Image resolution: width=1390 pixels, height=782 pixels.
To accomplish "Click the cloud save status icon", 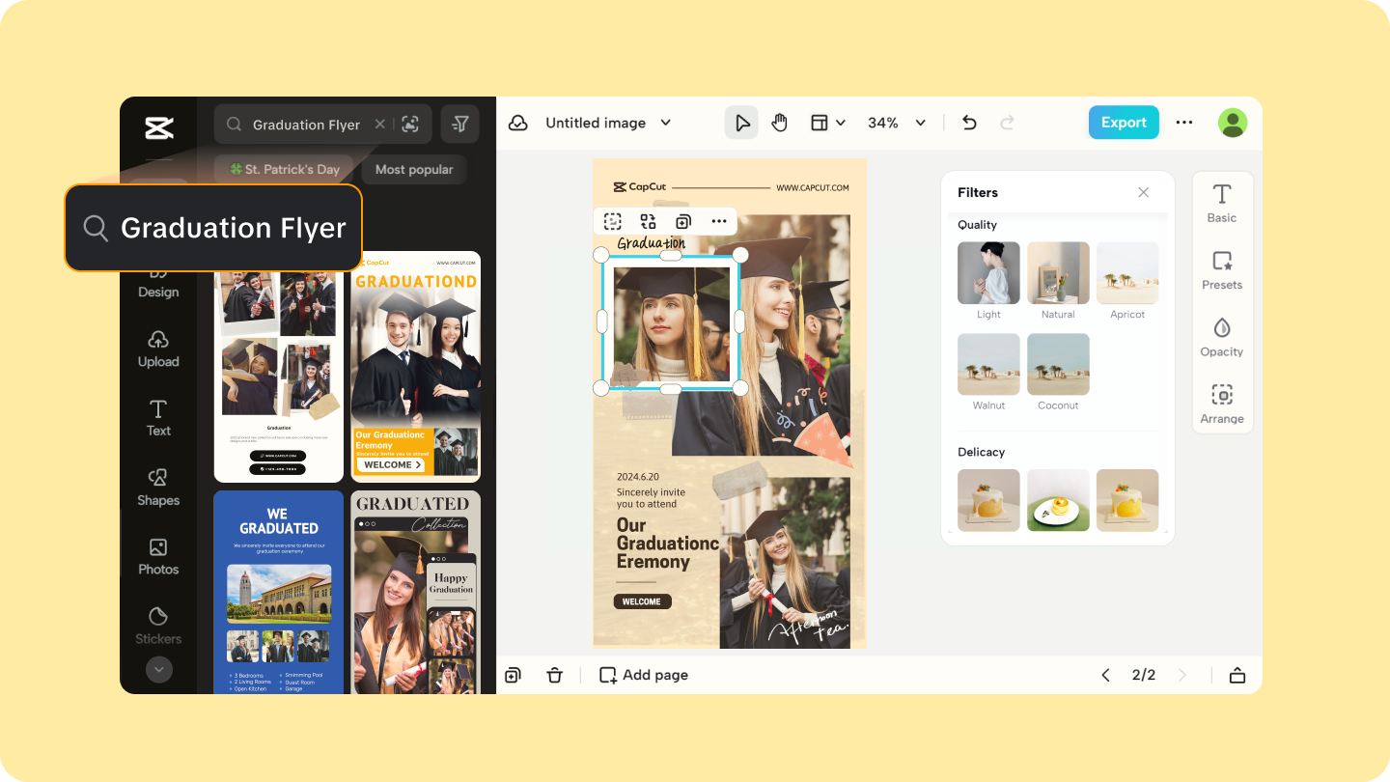I will 518,123.
